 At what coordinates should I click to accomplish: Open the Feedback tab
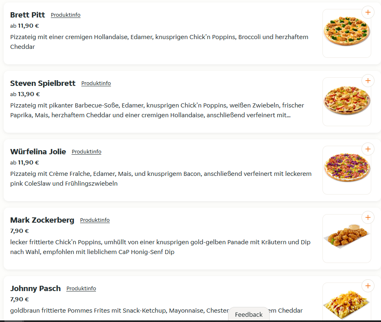click(249, 314)
